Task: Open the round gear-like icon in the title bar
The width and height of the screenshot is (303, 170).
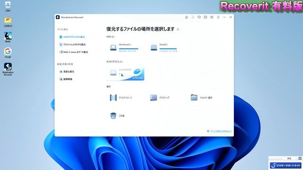Action: pos(212,17)
